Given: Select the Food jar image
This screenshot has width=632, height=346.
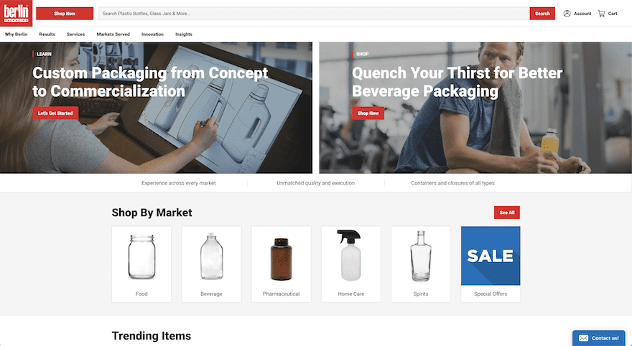Looking at the screenshot, I should [141, 256].
